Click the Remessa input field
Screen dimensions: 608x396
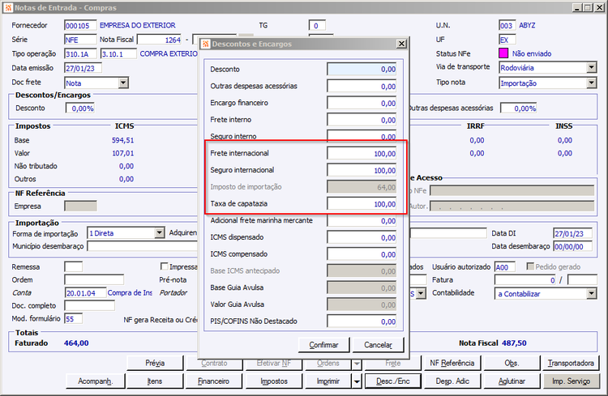coord(73,266)
